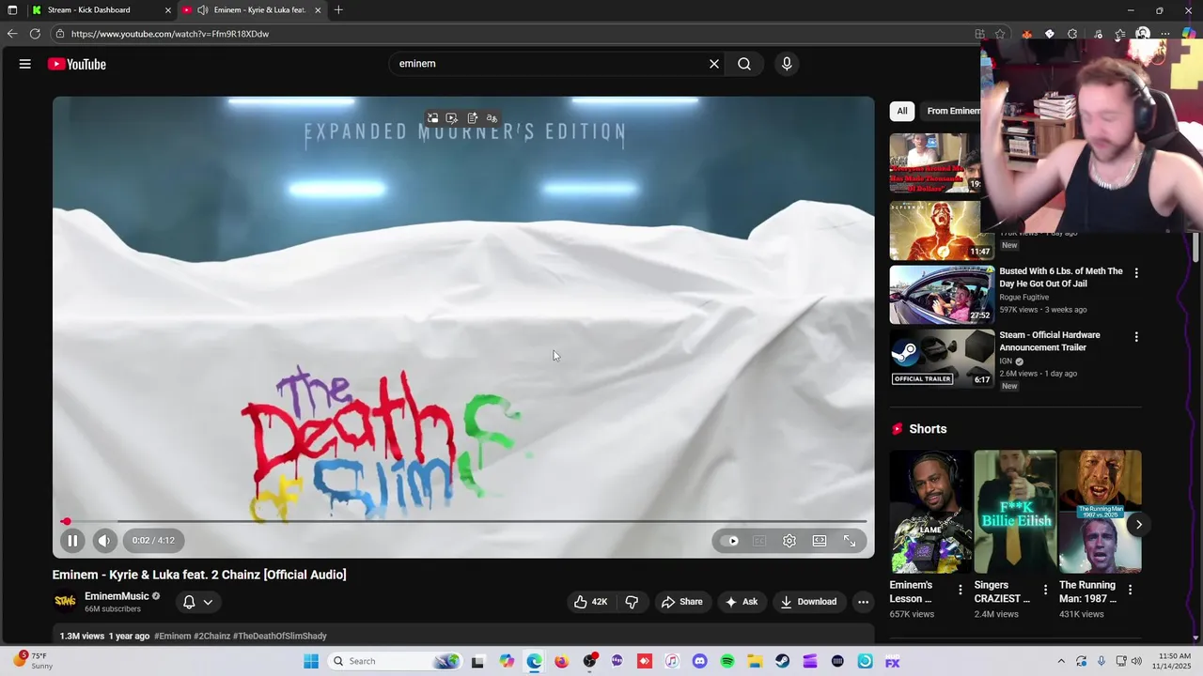Go to the YouTube home logo

pyautogui.click(x=77, y=64)
